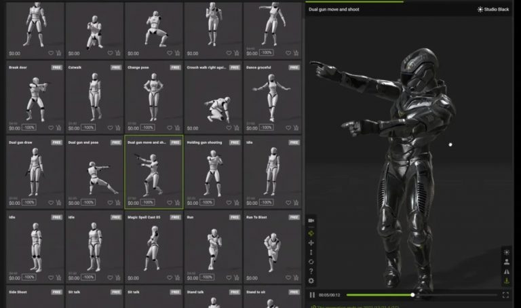Add Holding gun shooting motion to cart
The image size is (521, 308).
237,203
